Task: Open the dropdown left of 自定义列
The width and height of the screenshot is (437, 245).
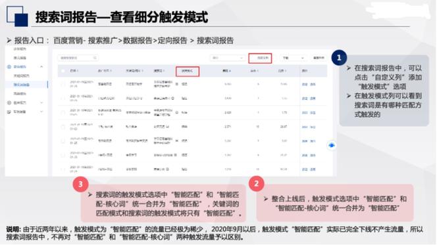Action: pos(228,58)
